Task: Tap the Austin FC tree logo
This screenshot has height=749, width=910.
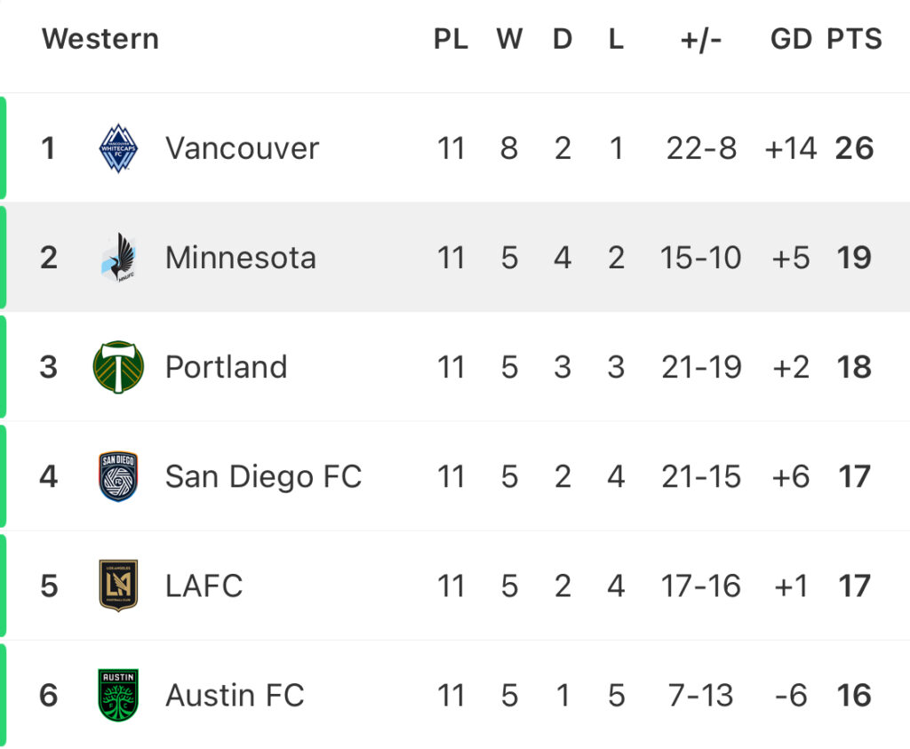Action: [118, 695]
